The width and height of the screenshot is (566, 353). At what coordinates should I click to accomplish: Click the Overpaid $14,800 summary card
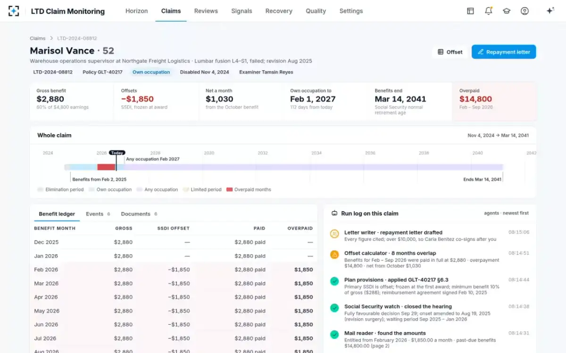tap(494, 102)
